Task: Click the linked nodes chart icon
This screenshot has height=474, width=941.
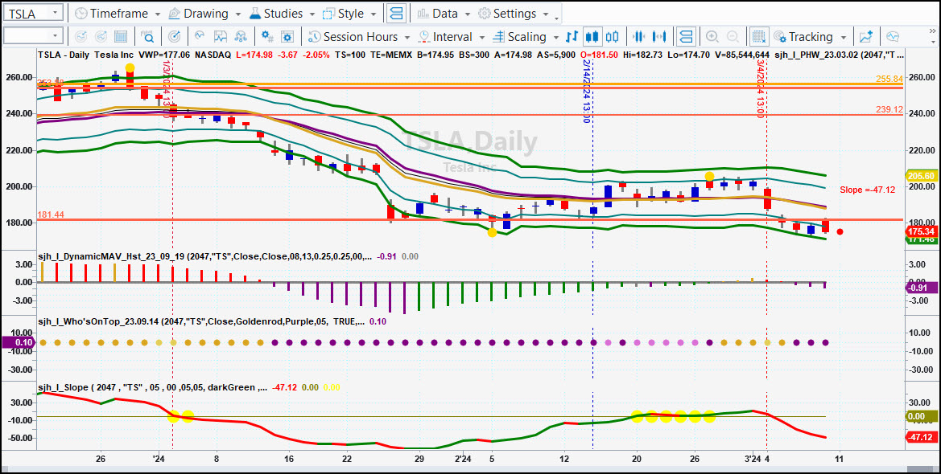Action: click(241, 36)
